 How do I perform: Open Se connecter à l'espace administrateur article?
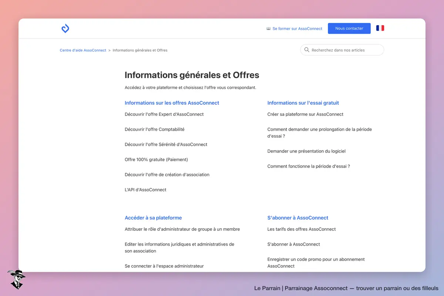tap(164, 266)
